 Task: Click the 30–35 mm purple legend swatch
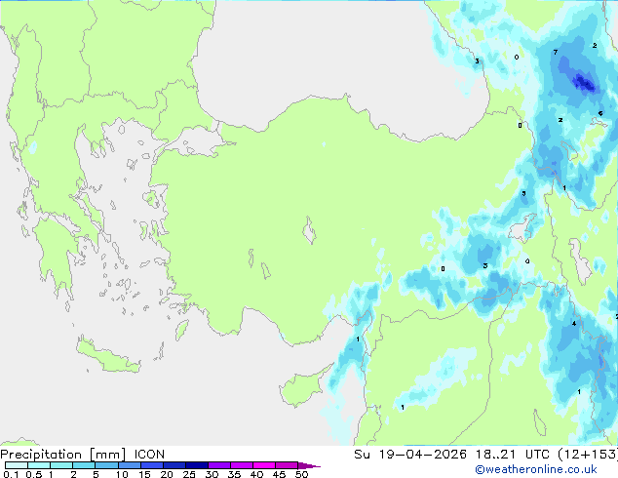coord(219,465)
